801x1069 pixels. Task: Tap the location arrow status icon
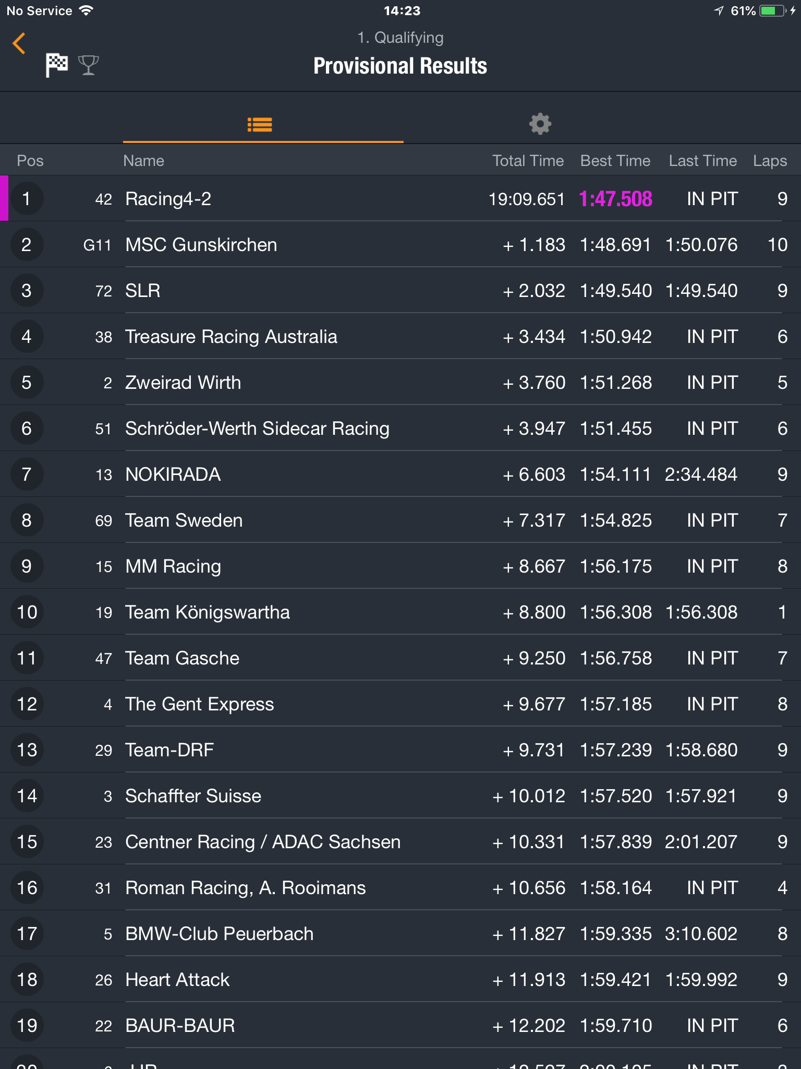coord(719,10)
